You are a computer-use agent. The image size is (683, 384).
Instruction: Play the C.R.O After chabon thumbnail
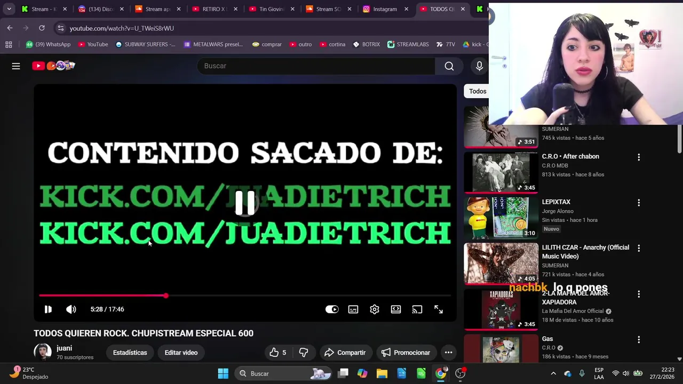tap(501, 172)
